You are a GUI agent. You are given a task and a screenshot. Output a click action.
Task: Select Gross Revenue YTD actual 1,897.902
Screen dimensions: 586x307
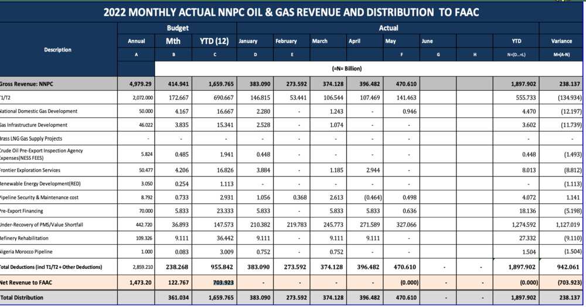point(523,84)
